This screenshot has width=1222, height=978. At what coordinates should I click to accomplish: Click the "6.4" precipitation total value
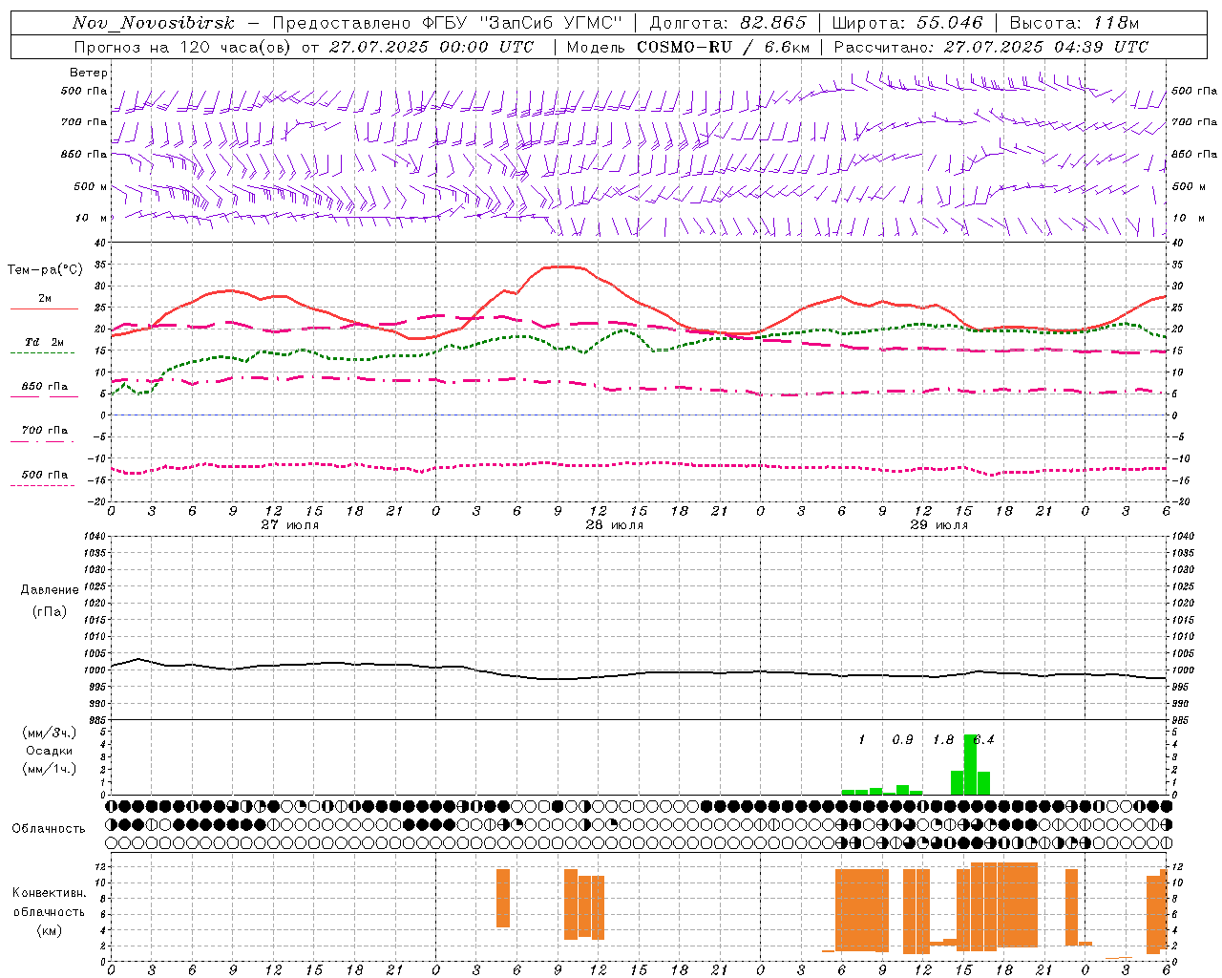[984, 740]
